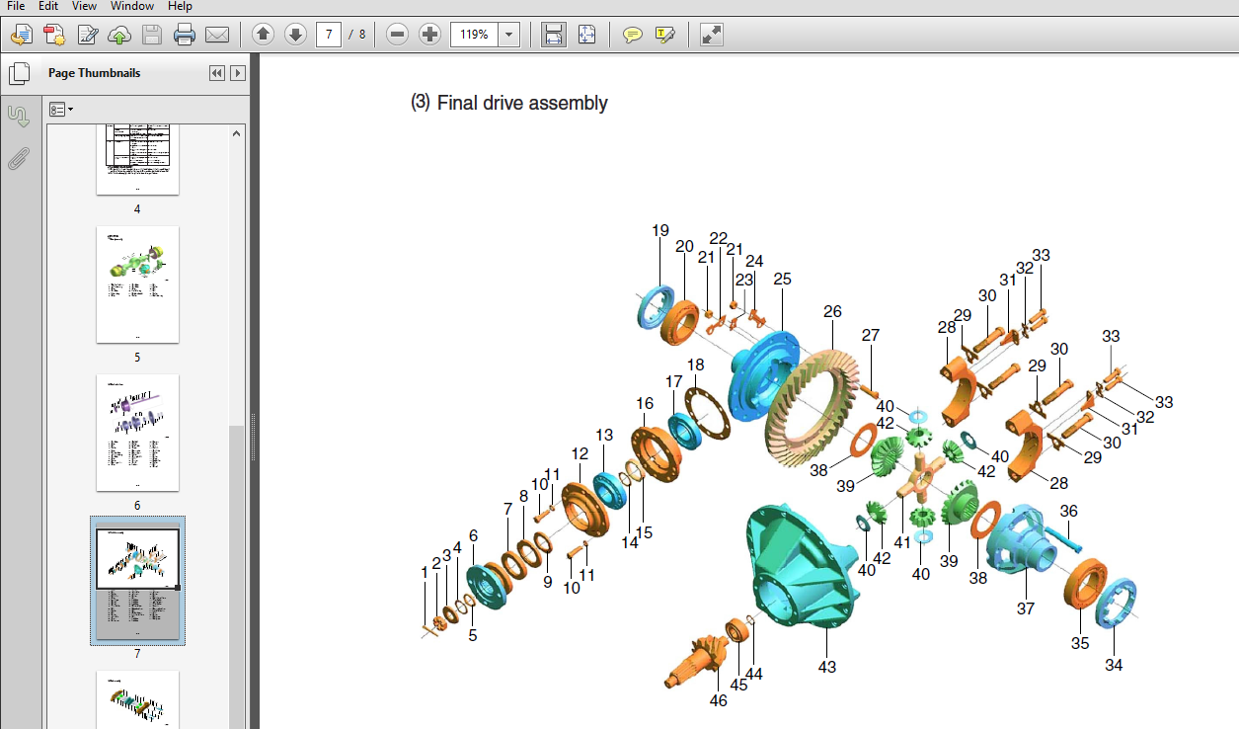Screen dimensions: 1239x729
Task: Click part label 46 in diagram
Action: (x=718, y=700)
